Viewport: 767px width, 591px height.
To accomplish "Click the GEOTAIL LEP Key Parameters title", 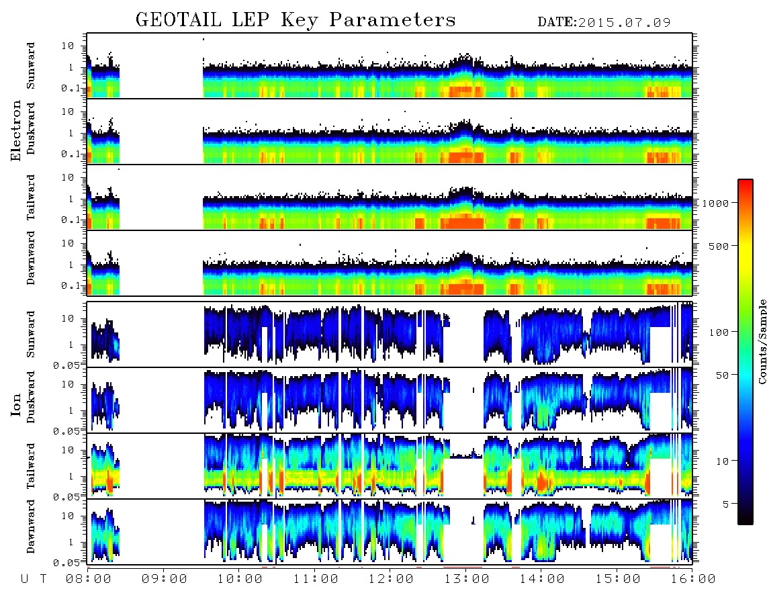I will (x=296, y=20).
